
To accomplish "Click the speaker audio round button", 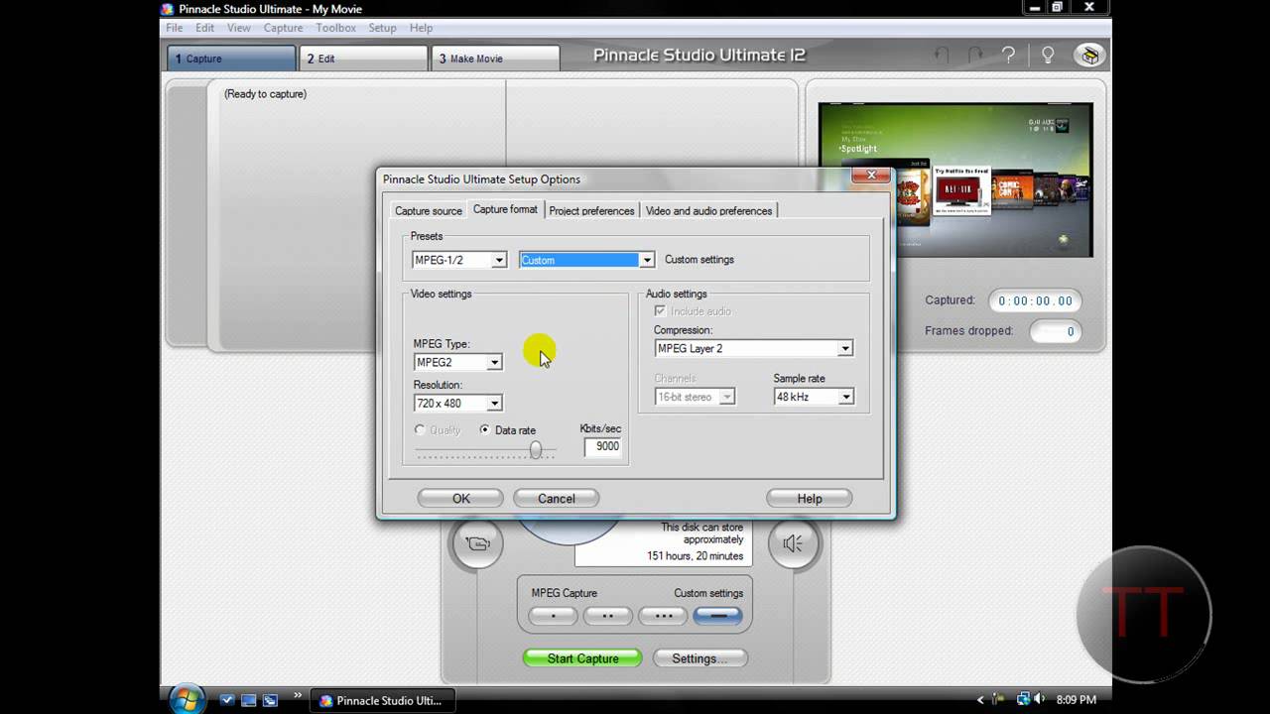I will click(793, 543).
